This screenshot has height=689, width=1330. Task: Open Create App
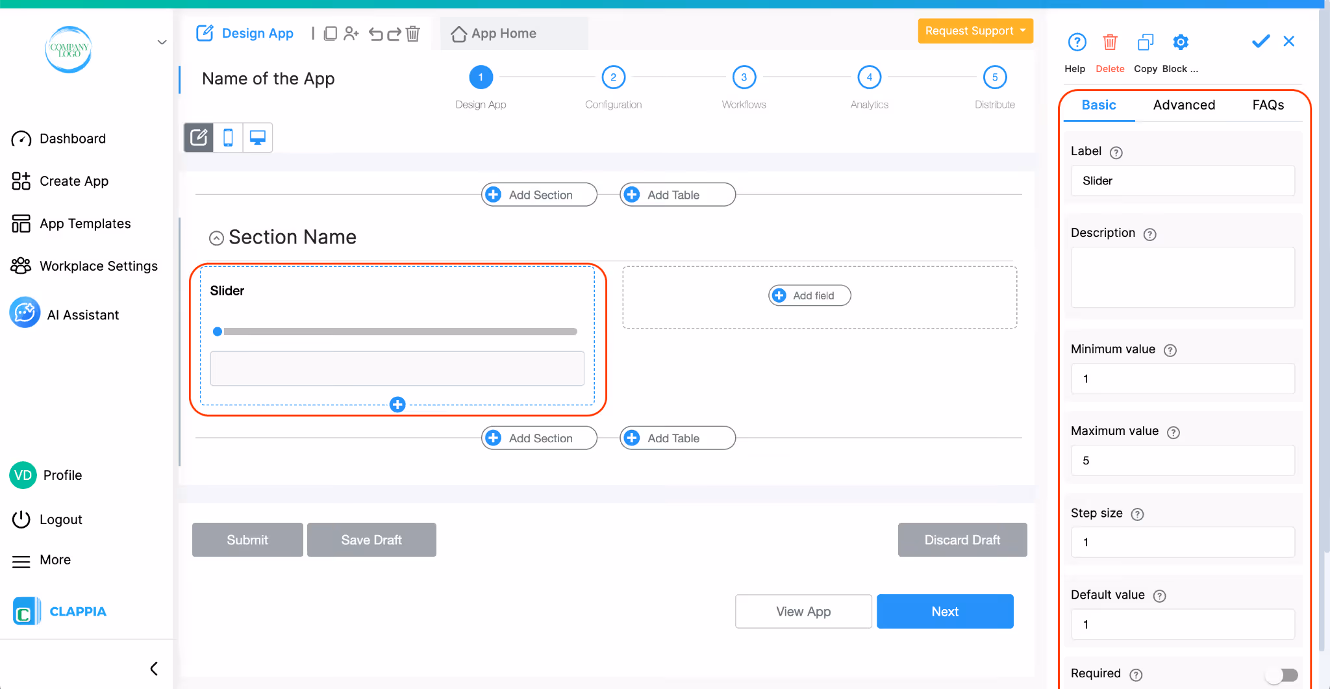click(60, 181)
